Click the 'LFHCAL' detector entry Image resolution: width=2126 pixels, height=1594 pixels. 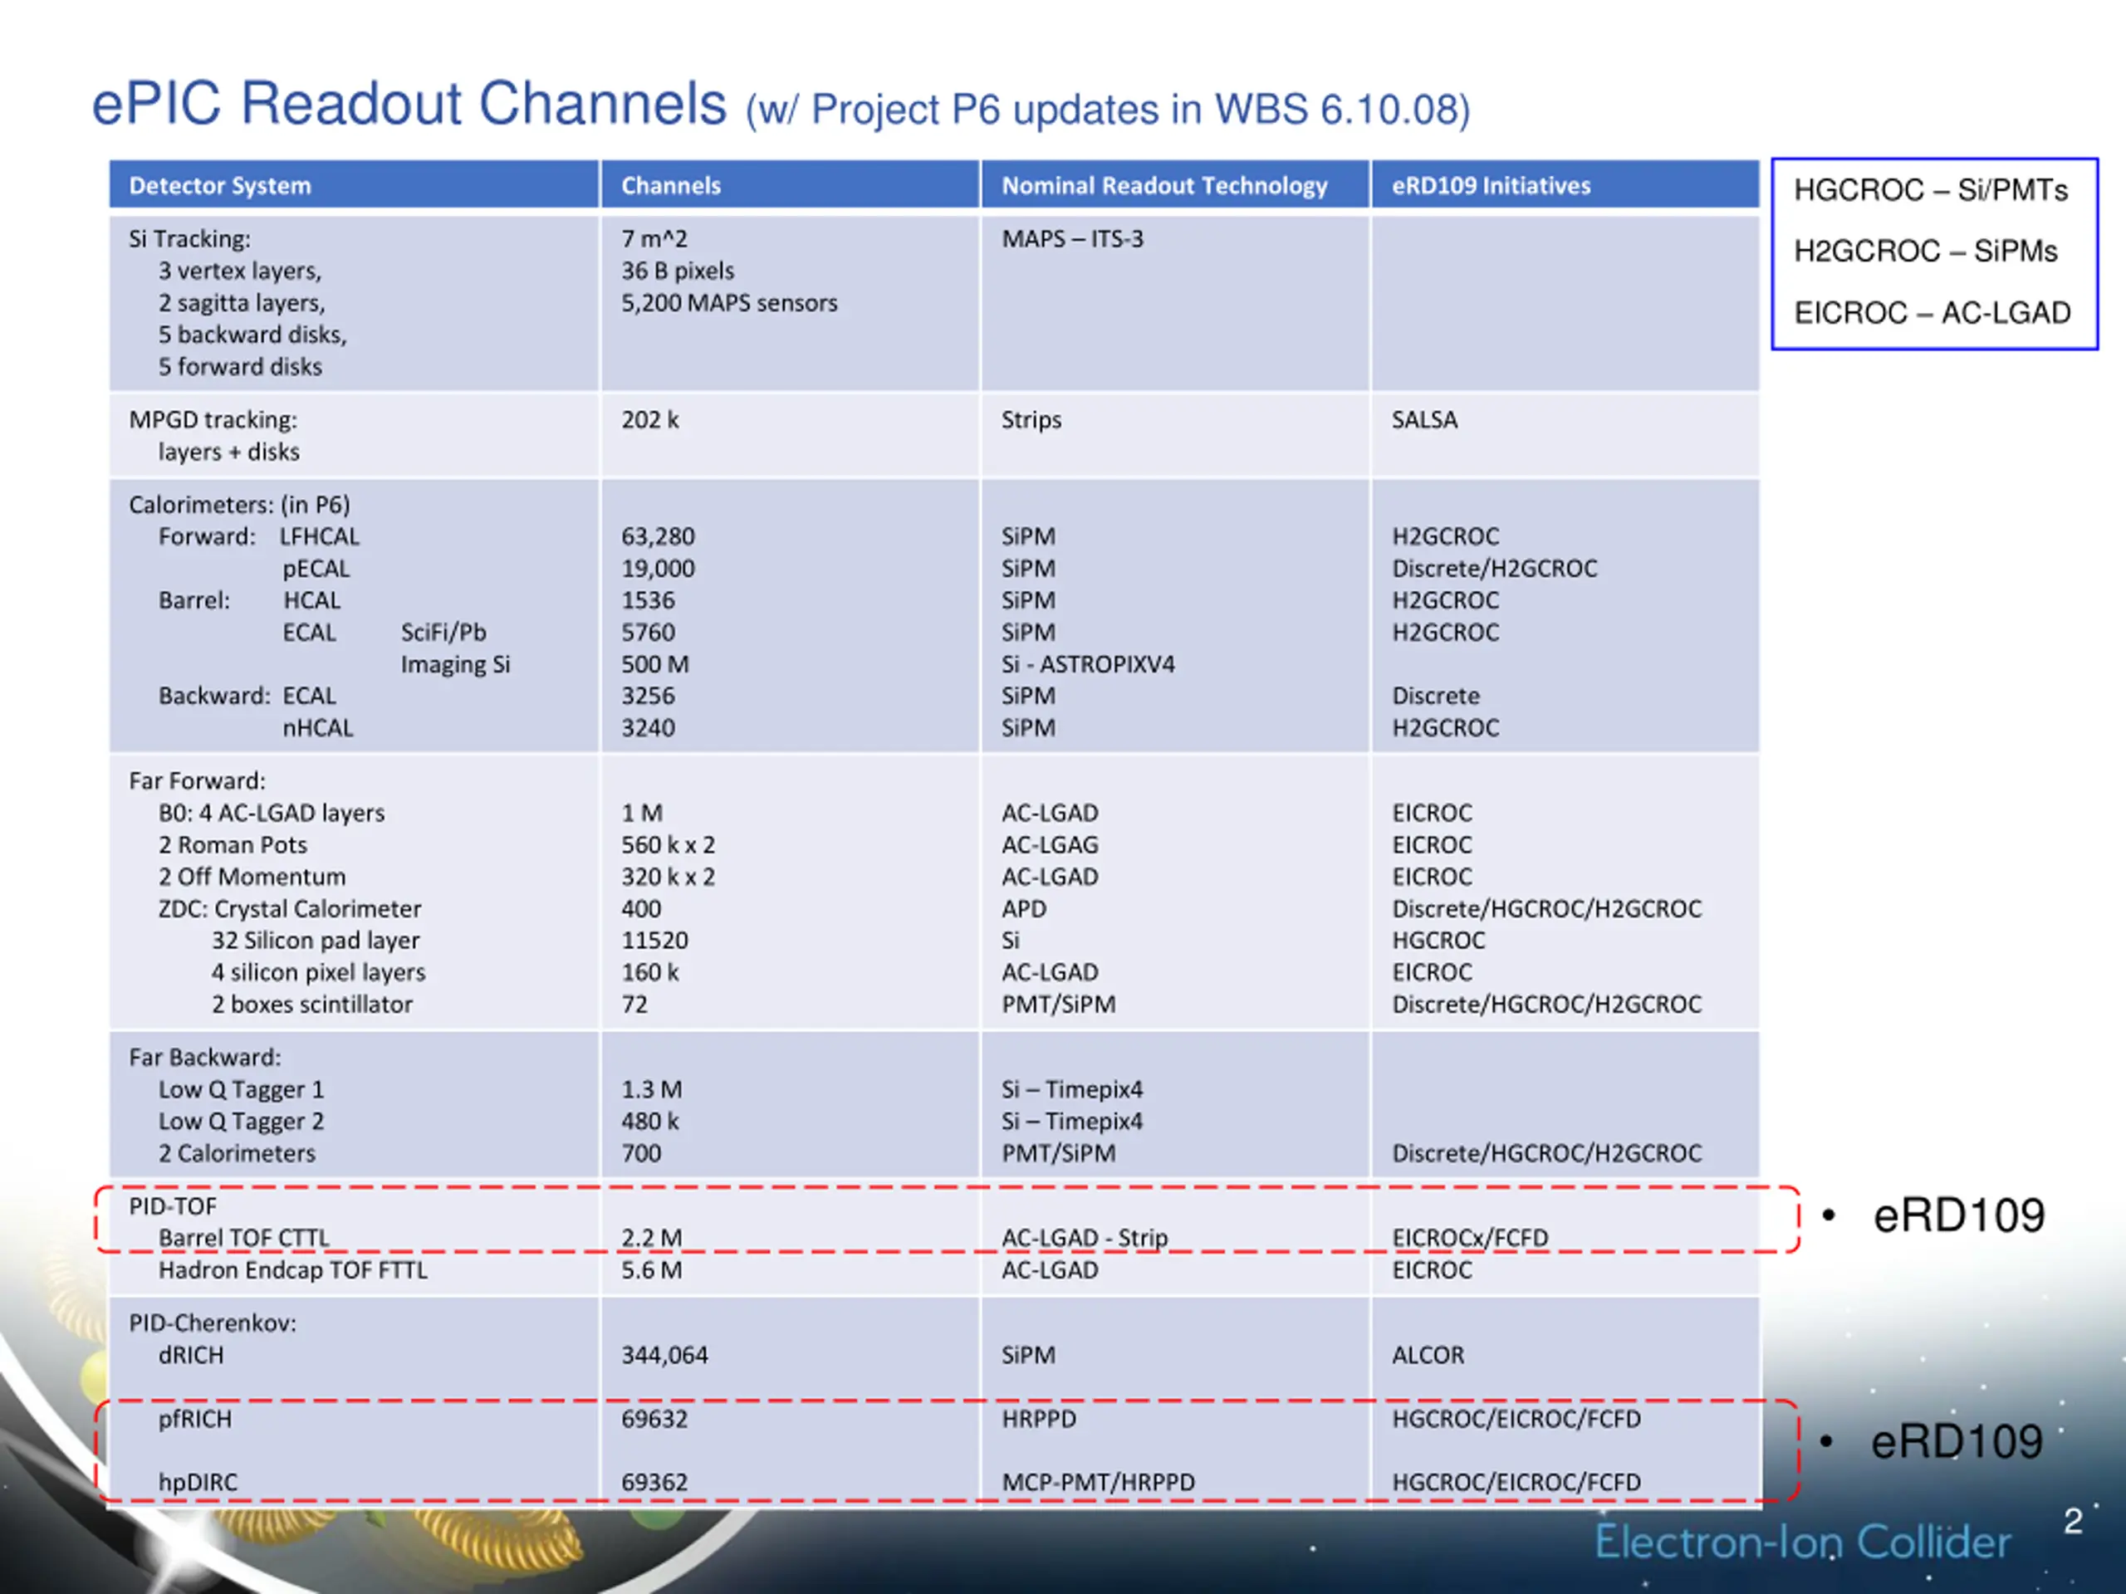(x=320, y=536)
